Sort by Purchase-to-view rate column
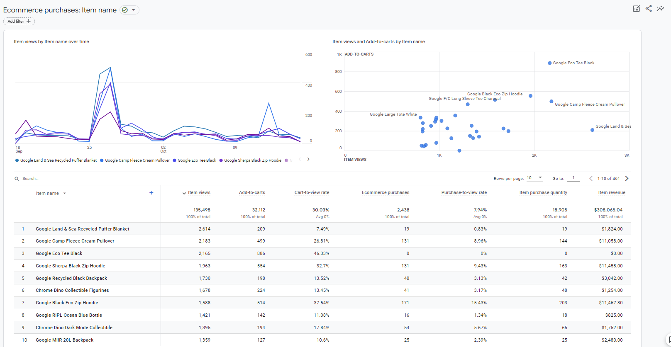 [x=464, y=192]
